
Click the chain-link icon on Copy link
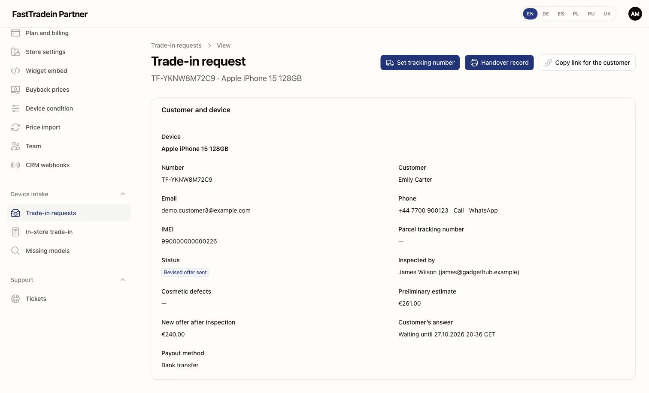(x=548, y=63)
